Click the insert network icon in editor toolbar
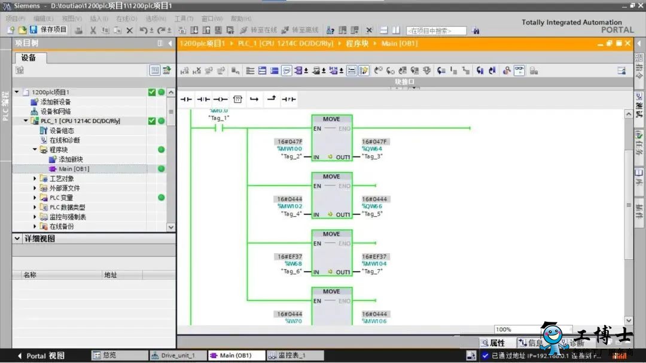 185,70
